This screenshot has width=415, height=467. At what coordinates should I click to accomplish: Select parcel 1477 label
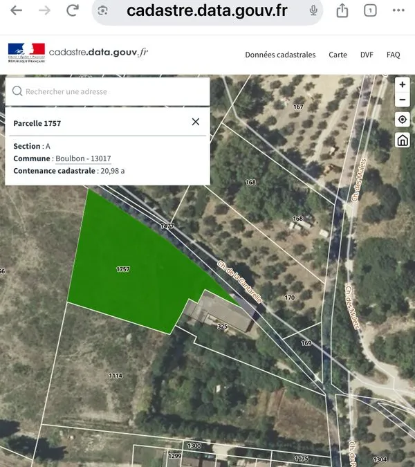tap(167, 226)
